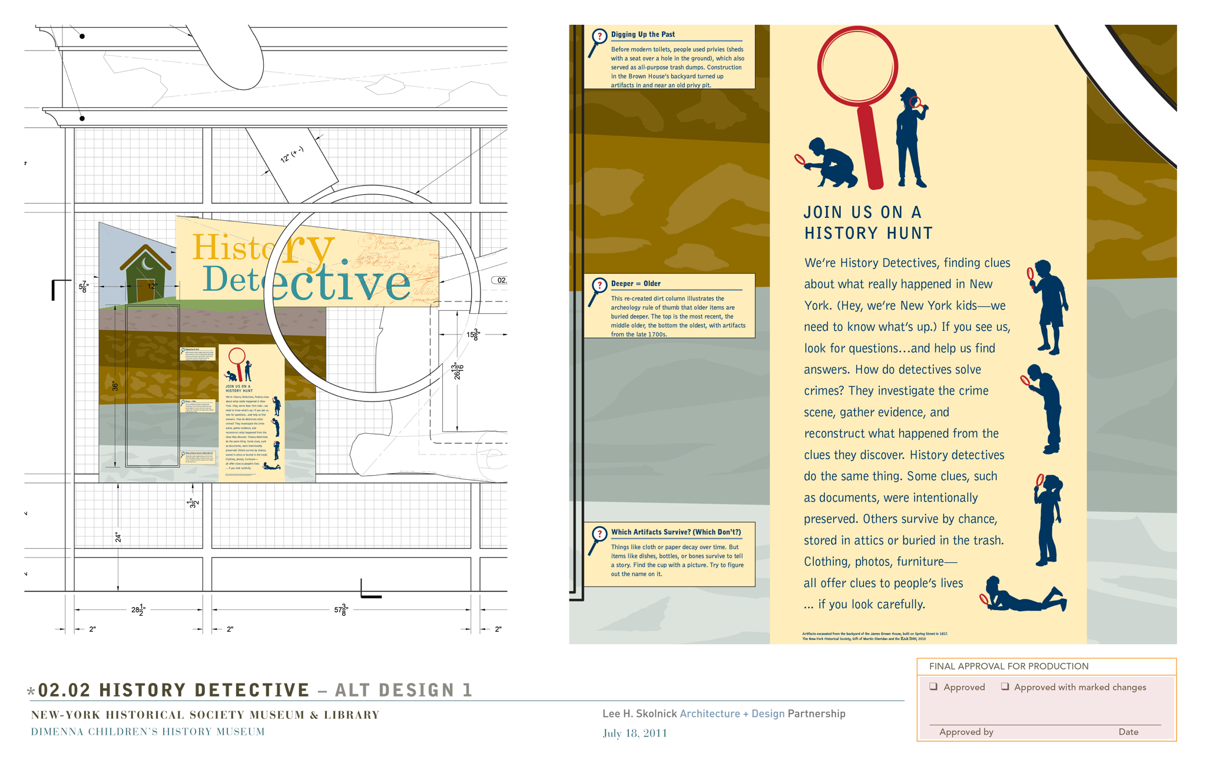Click the DiMenna Children's History Museum text
Screen dimensions: 1206x763
pos(148,732)
